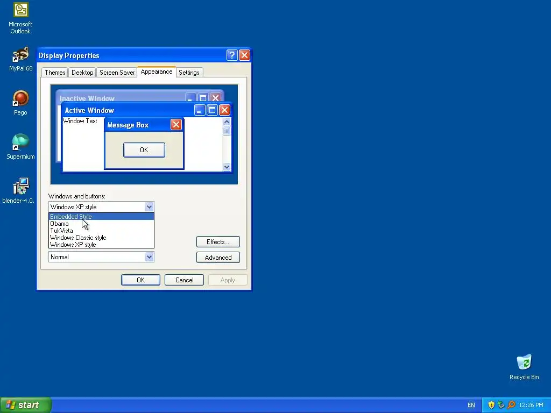Click the magnifier tray icon
Viewport: 551px width, 413px height.
point(511,405)
